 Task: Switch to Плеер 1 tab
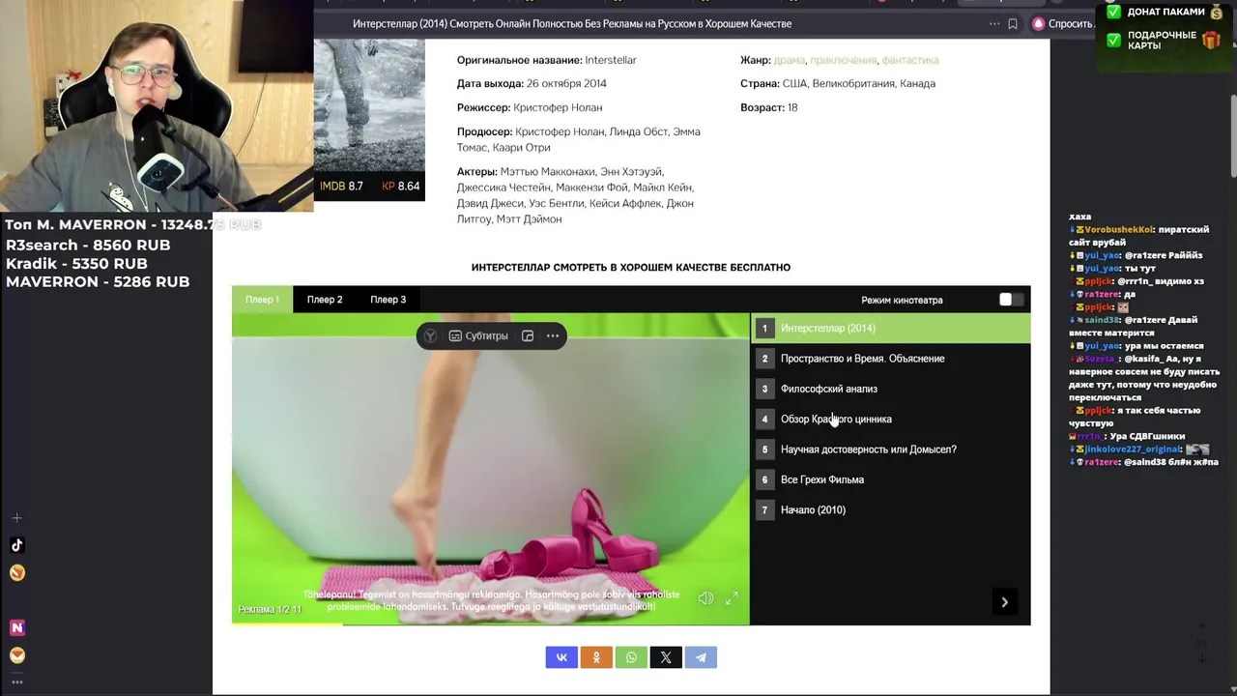[262, 300]
